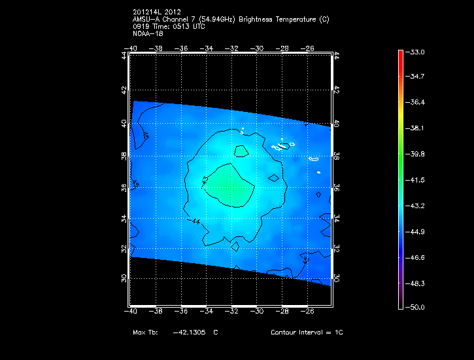Click the -44 contour label on the map
This screenshot has height=360, width=474.
click(194, 221)
